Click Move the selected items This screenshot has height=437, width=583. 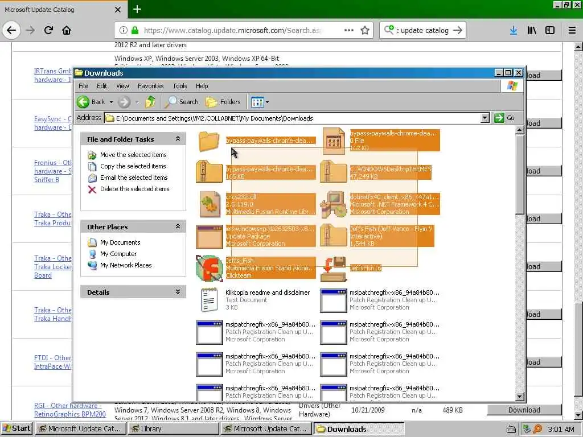[x=133, y=155]
